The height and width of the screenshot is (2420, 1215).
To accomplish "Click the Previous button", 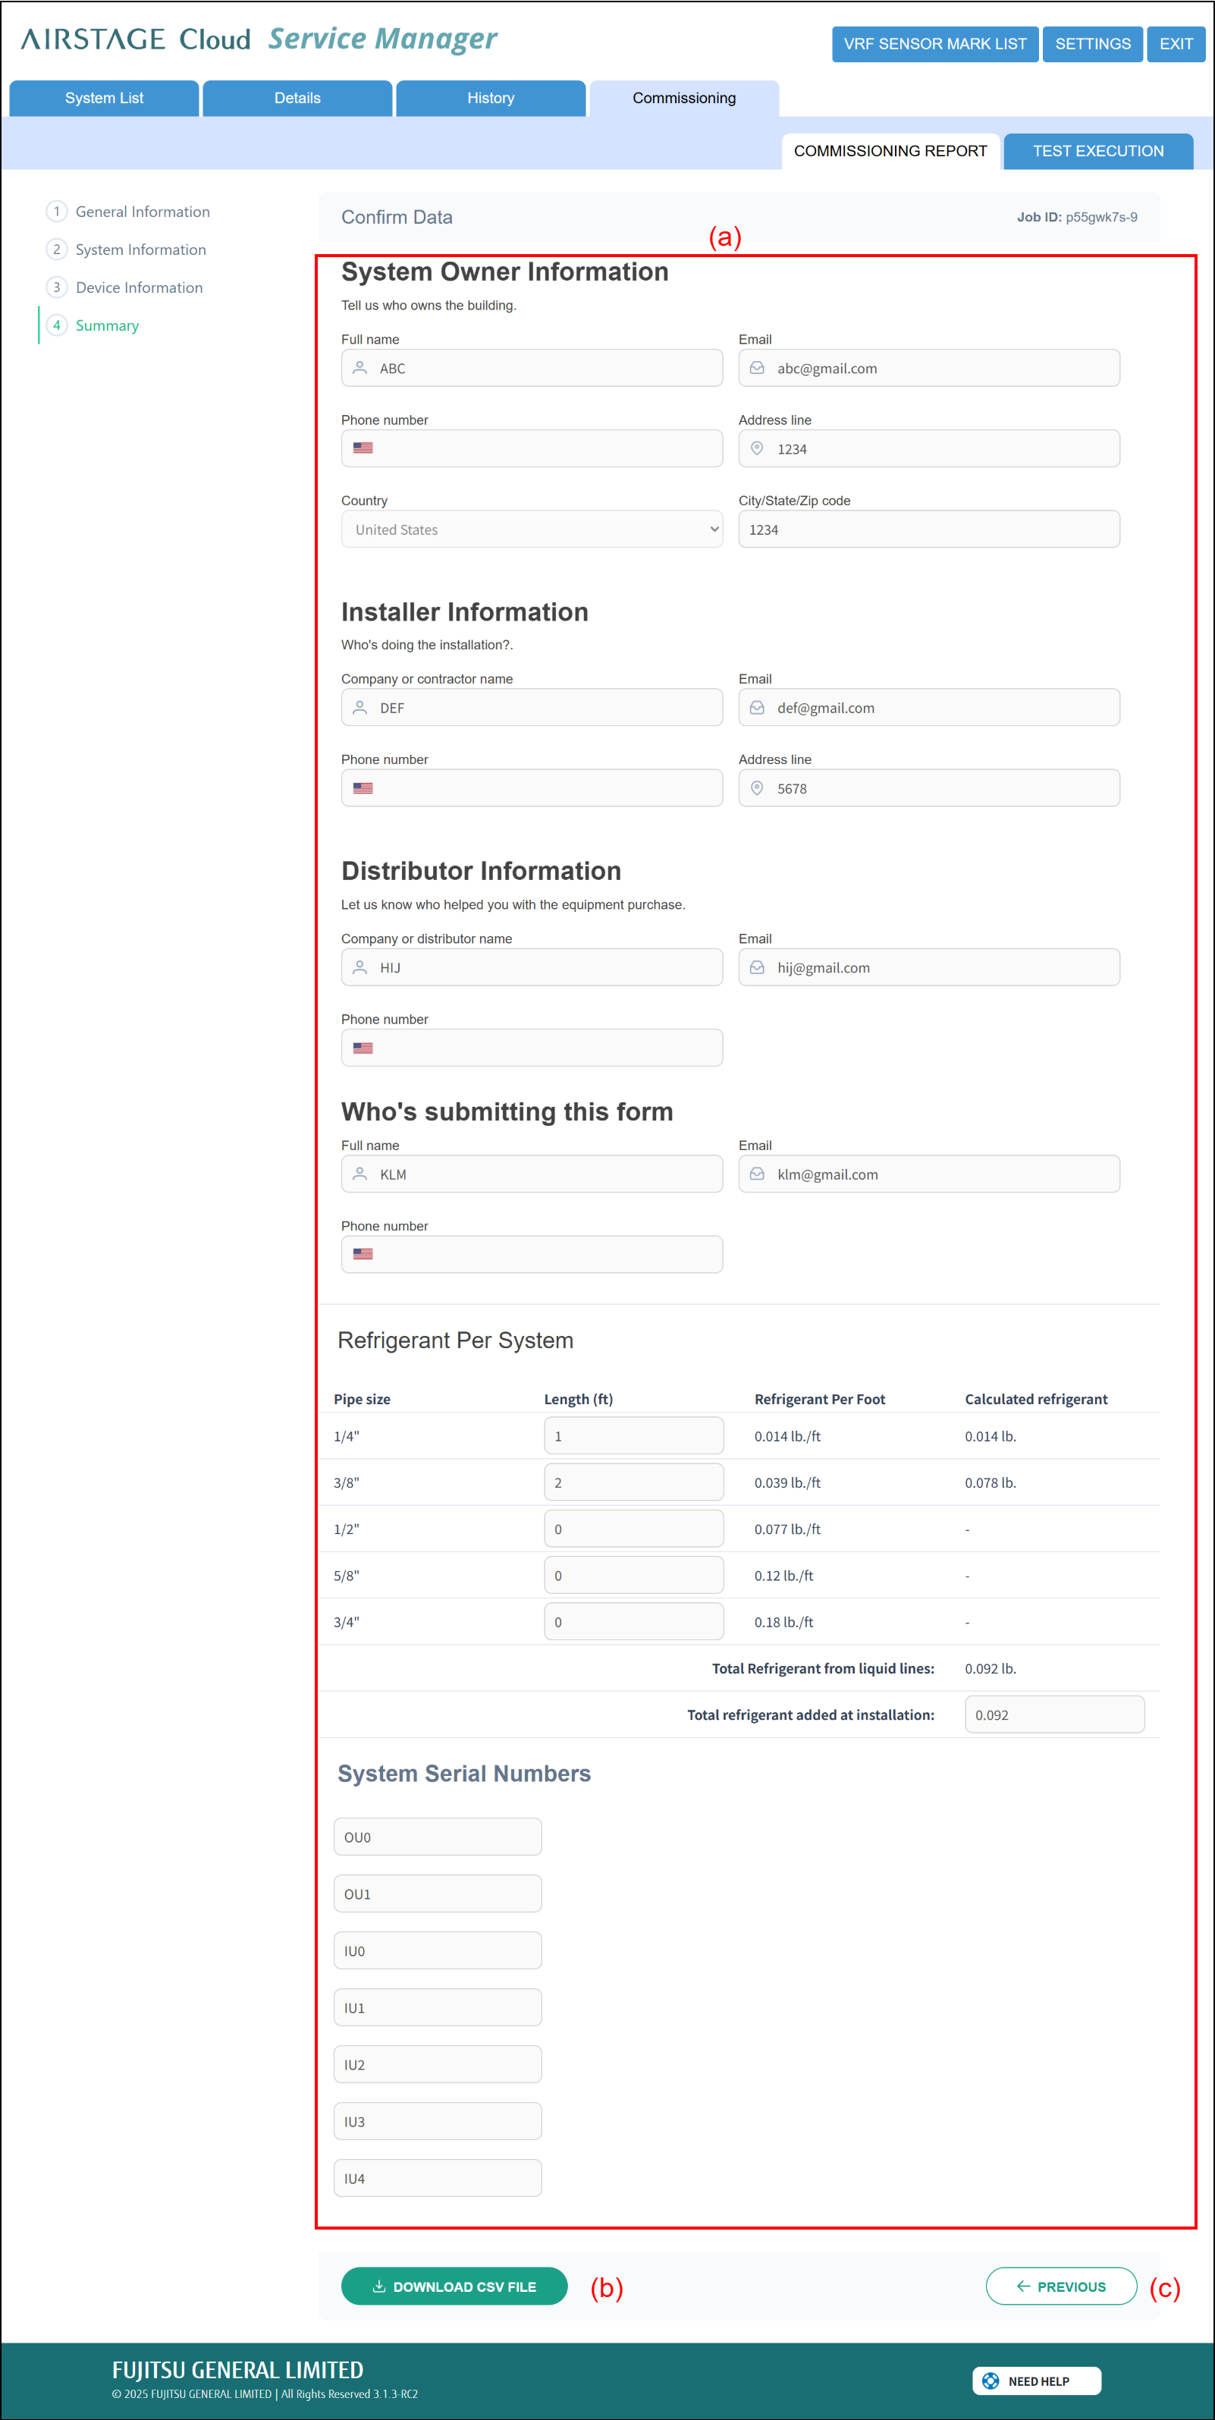I will pos(1061,2286).
